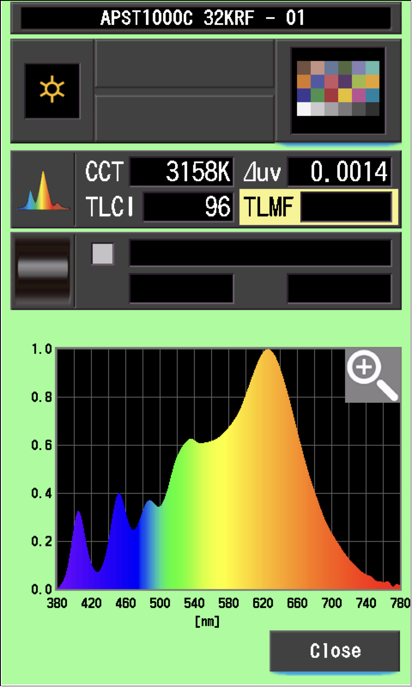Click the long black field beside gray checkbox

pos(261,253)
